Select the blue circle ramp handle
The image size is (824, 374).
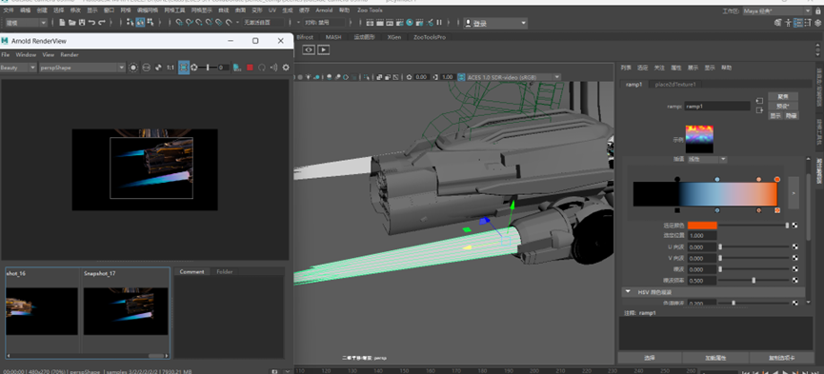click(717, 180)
